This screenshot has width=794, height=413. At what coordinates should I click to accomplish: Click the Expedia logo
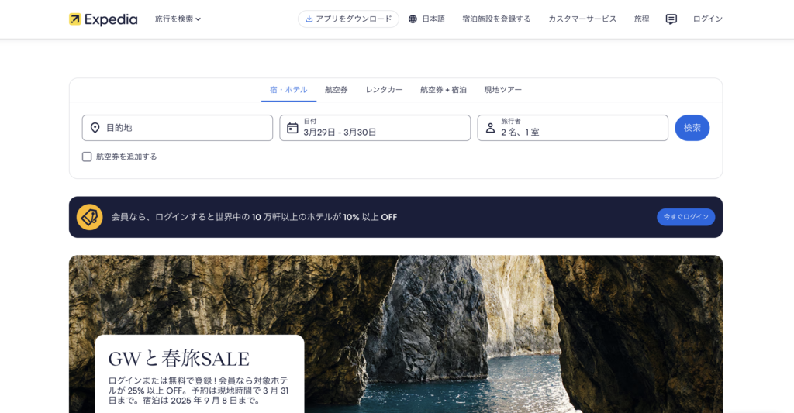pos(103,19)
